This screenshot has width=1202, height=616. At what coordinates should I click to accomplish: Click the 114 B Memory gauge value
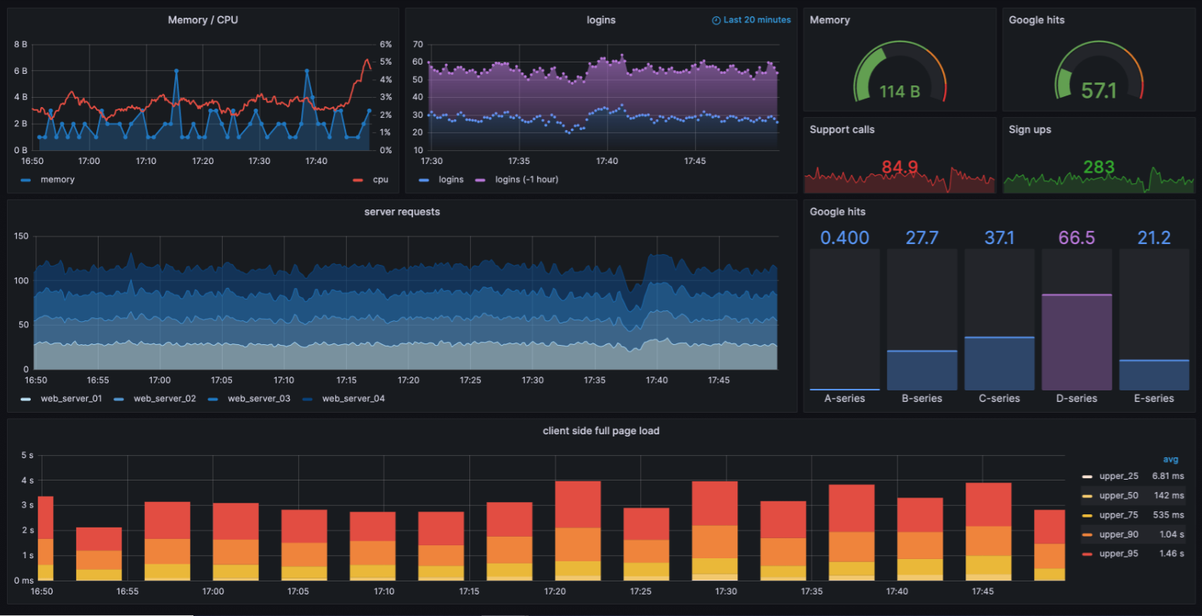coord(900,92)
